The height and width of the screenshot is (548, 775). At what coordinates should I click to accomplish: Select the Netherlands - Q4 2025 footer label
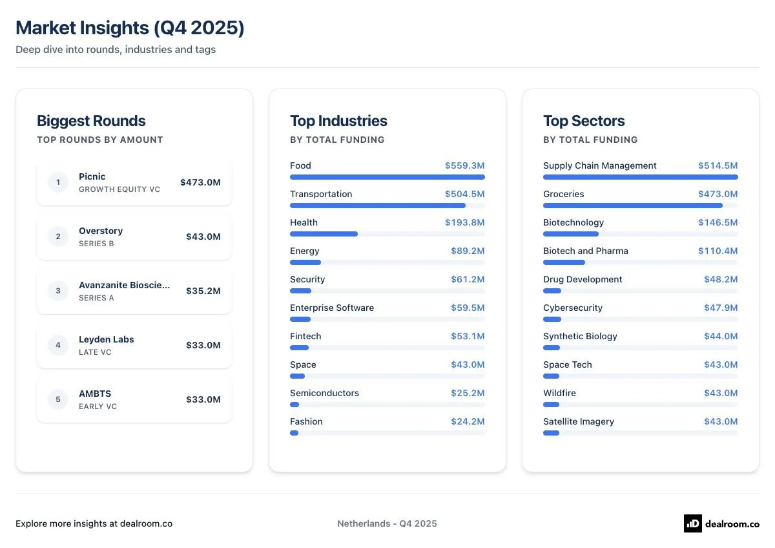387,523
